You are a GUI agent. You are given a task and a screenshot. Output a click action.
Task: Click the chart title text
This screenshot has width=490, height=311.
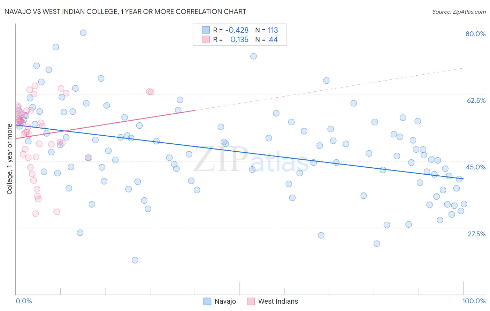click(x=125, y=12)
